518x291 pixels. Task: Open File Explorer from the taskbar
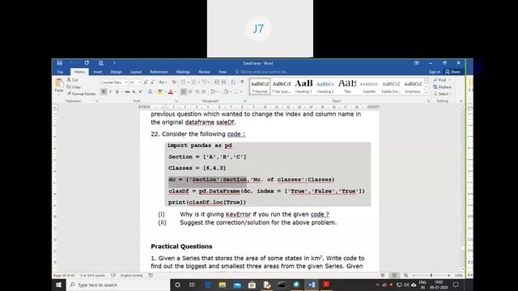pyautogui.click(x=223, y=285)
